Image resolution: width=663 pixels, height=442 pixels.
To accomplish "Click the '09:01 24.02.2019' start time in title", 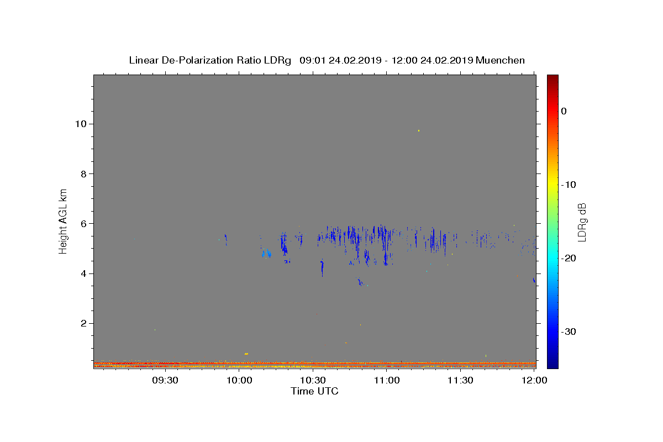I will (x=339, y=60).
